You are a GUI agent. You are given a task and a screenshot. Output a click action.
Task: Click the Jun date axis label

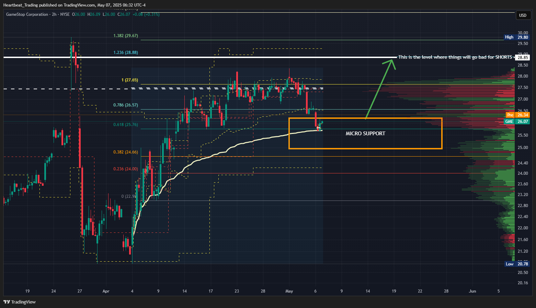(472, 291)
